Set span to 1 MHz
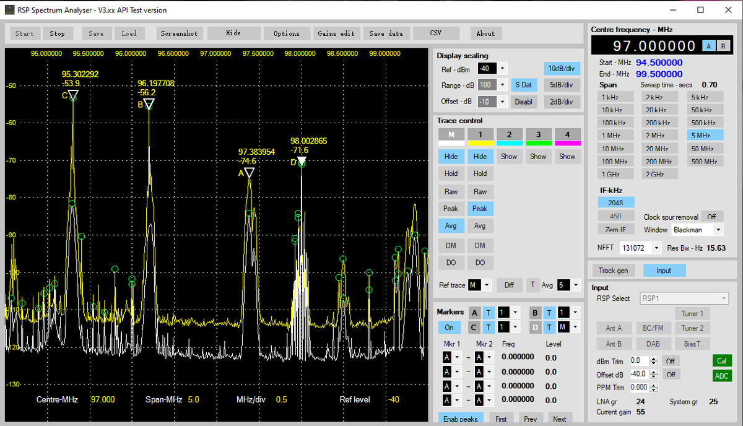The height and width of the screenshot is (426, 743). [615, 136]
